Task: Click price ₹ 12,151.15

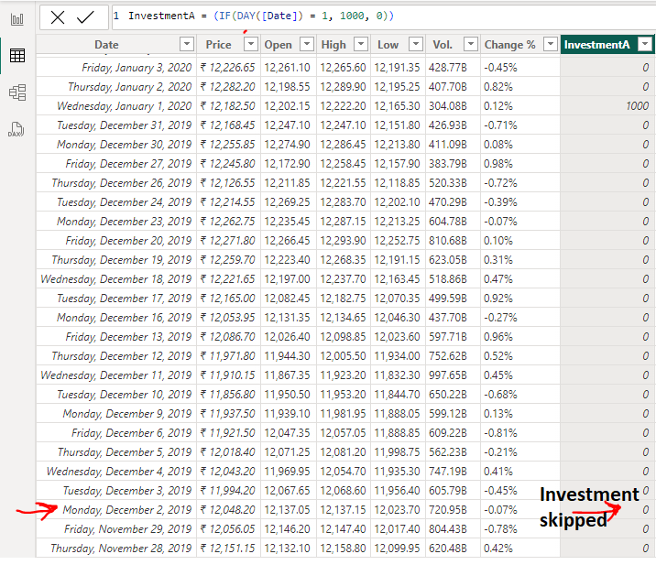Action: [227, 549]
